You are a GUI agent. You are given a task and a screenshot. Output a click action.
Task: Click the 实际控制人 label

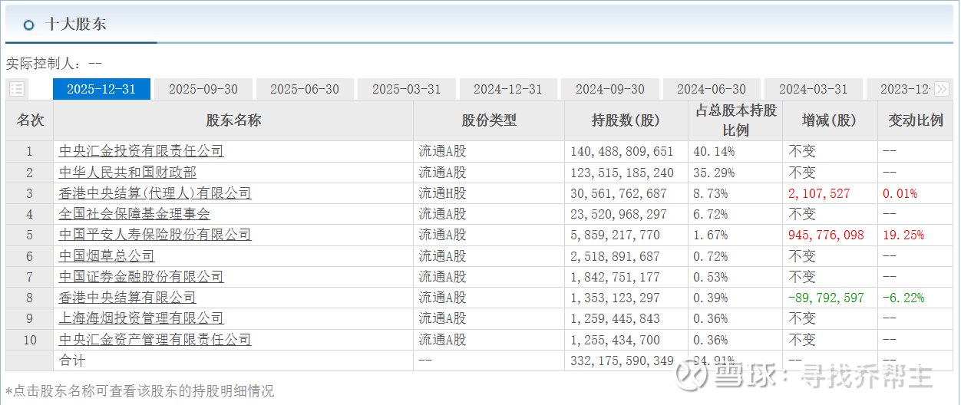pyautogui.click(x=45, y=64)
